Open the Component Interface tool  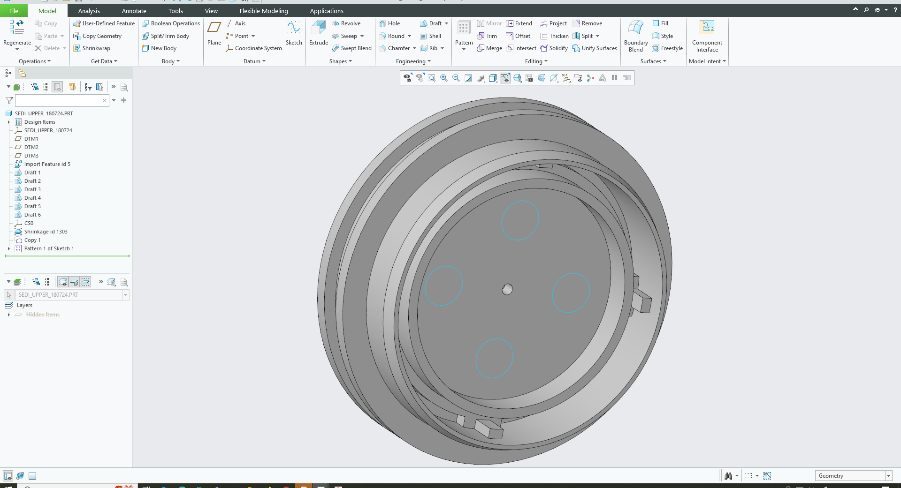707,36
